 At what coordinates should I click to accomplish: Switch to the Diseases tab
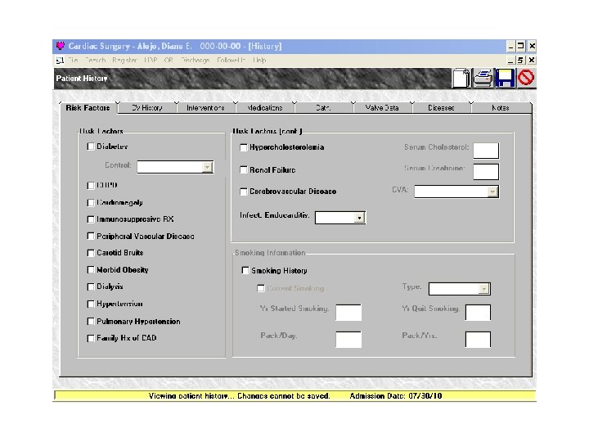click(x=441, y=108)
